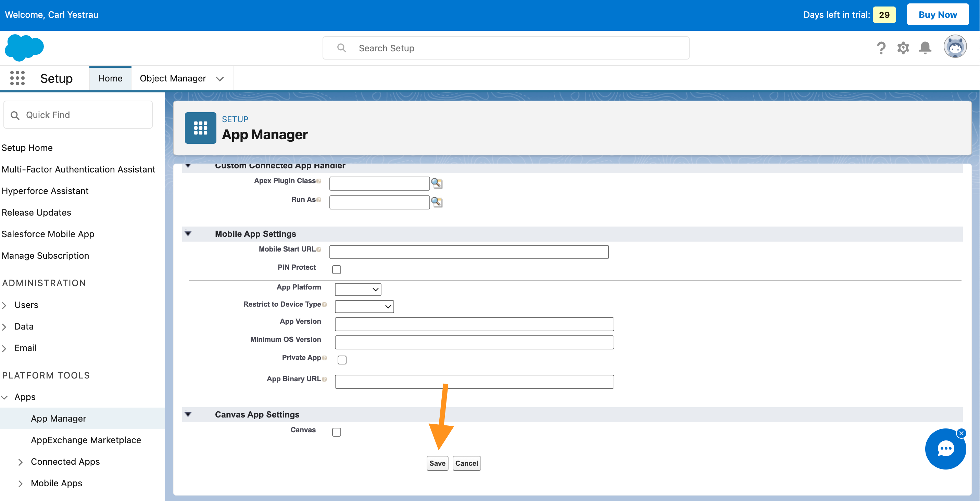This screenshot has width=980, height=501.
Task: Click in the Search Setup field
Action: (506, 48)
